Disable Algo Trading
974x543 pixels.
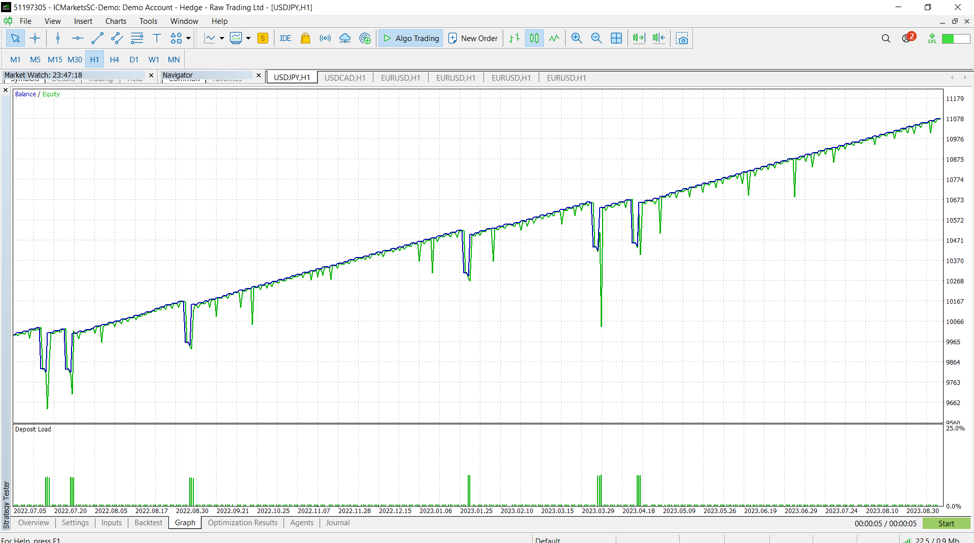coord(410,38)
